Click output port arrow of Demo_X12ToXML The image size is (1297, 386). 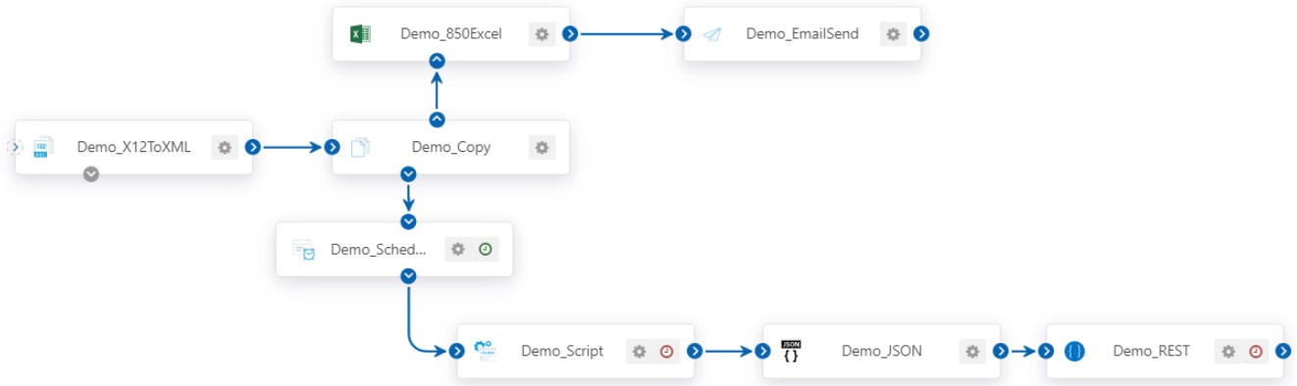pos(253,148)
